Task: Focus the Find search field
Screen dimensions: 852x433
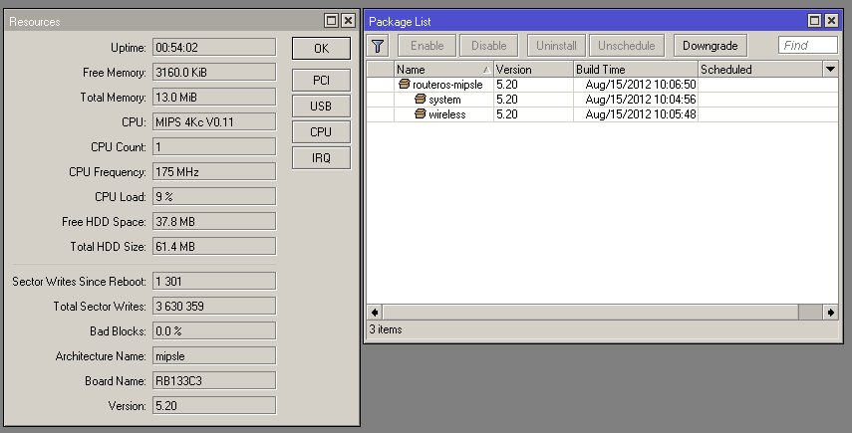Action: 808,45
